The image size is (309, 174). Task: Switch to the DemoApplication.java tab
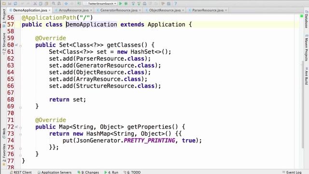(30, 10)
